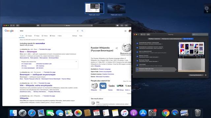Screen dimensions: 211x118
Task: Expand Exposé gesture options dropdown
Action: (x=149, y=61)
